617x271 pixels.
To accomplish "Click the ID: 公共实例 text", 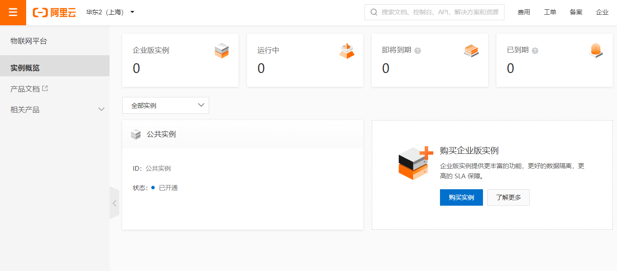I will pyautogui.click(x=152, y=168).
